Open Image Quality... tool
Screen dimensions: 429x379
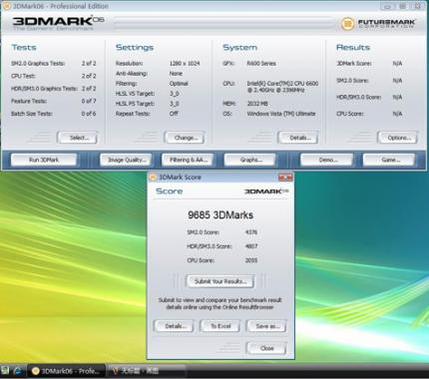click(126, 160)
